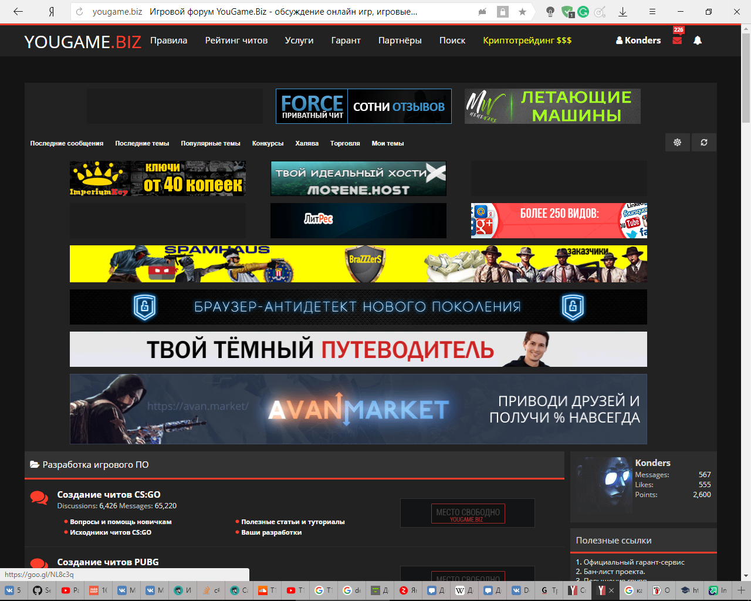Show Последние сообщения feed
The height and width of the screenshot is (601, 751).
click(x=67, y=143)
